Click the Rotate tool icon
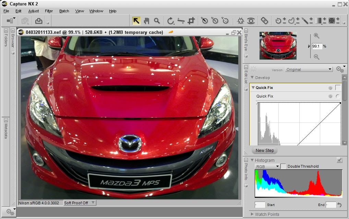The width and height of the screenshot is (349, 219). tap(170, 21)
